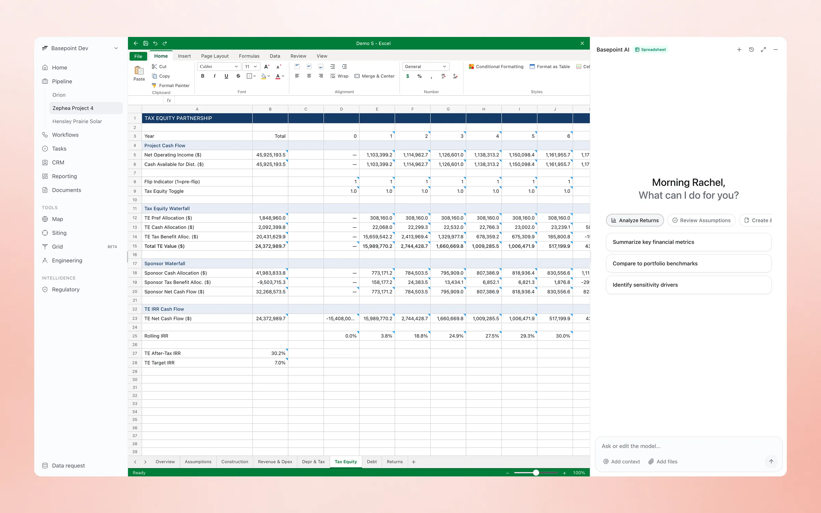This screenshot has height=513, width=821.
Task: Click the save icon in title bar
Action: (x=145, y=43)
